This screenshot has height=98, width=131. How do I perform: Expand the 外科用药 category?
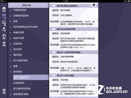tap(29, 49)
